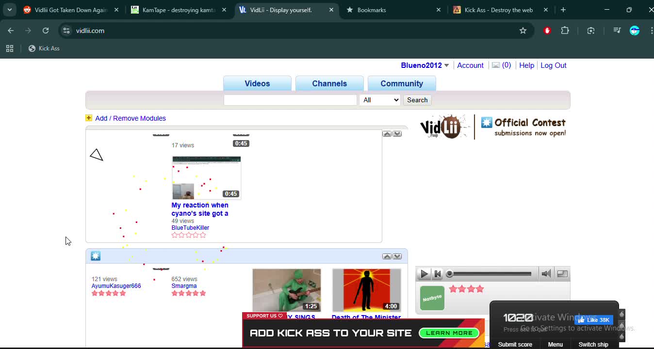Click the Search button
The image size is (654, 349).
417,99
